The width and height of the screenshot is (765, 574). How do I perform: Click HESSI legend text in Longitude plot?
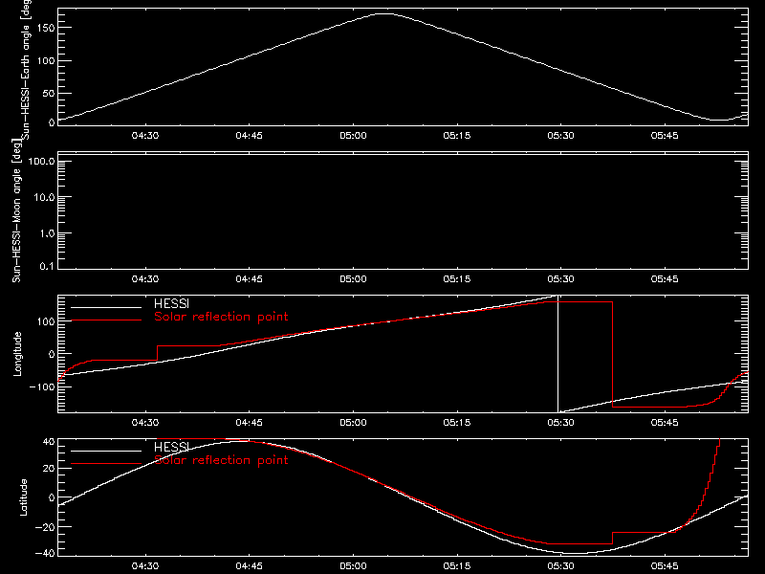[171, 303]
